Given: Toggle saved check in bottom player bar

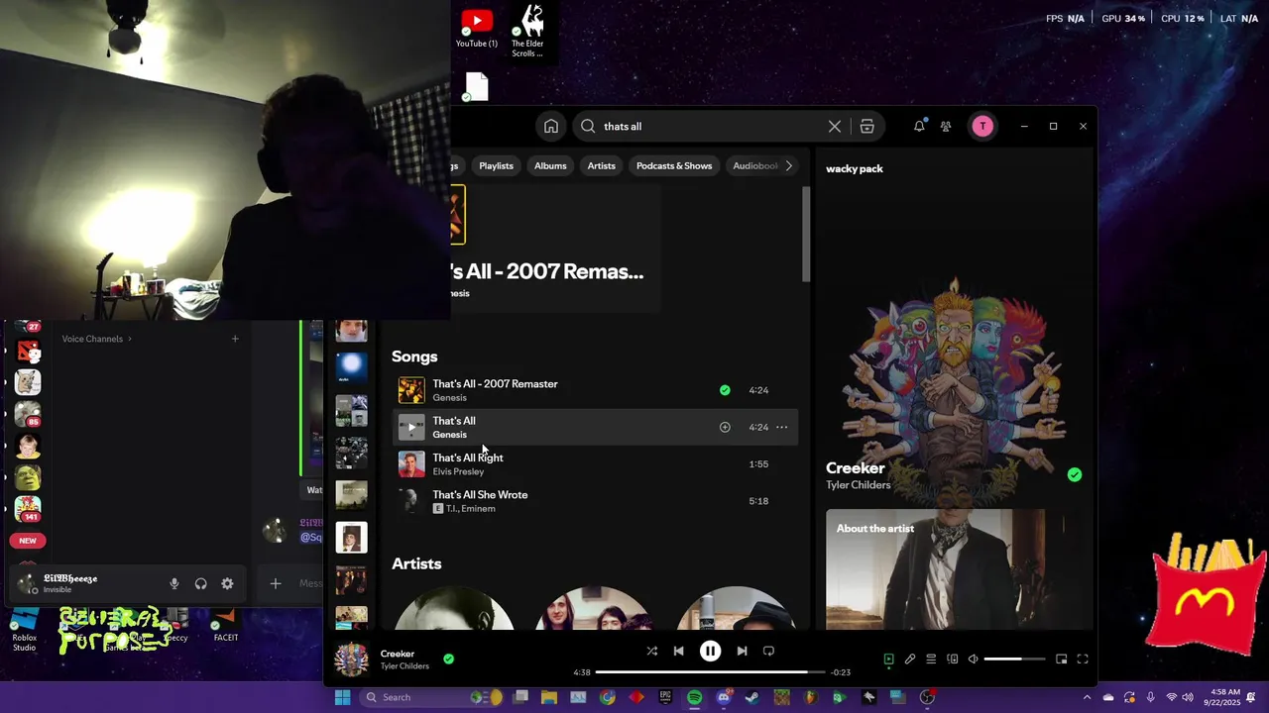Looking at the screenshot, I should 448,659.
